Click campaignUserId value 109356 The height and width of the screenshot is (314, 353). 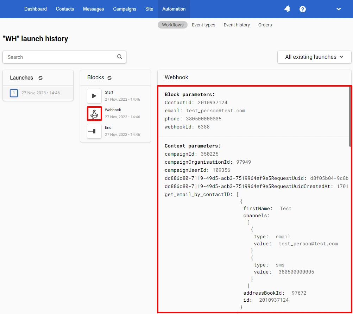221,170
